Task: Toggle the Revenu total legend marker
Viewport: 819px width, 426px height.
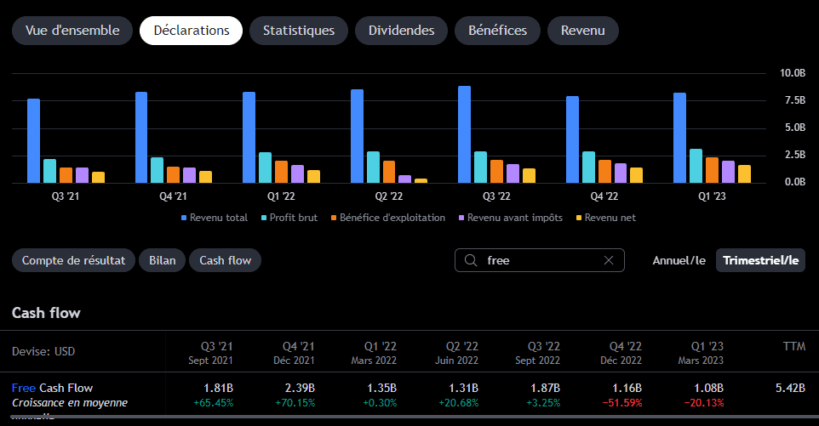Action: pyautogui.click(x=184, y=218)
